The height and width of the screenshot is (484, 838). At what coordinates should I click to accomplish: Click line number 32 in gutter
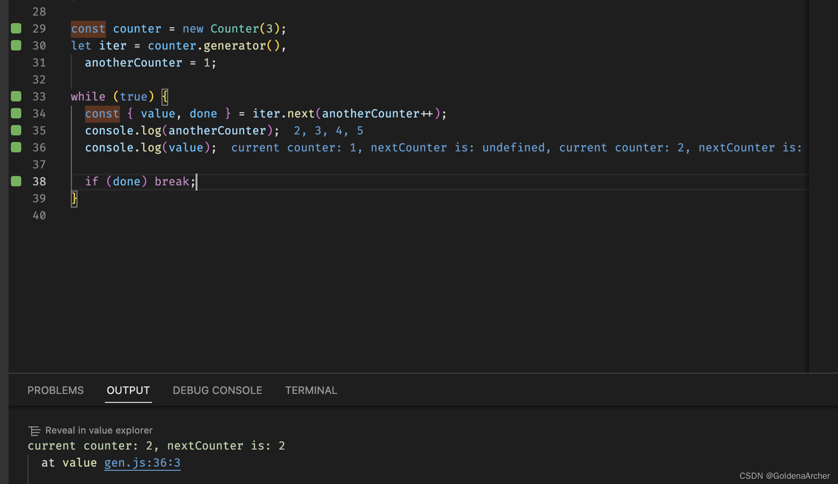point(39,79)
